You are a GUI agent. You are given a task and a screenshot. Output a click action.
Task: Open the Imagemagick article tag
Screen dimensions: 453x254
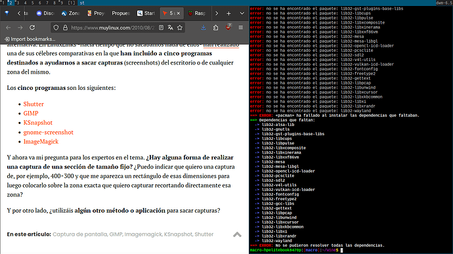tap(143, 234)
